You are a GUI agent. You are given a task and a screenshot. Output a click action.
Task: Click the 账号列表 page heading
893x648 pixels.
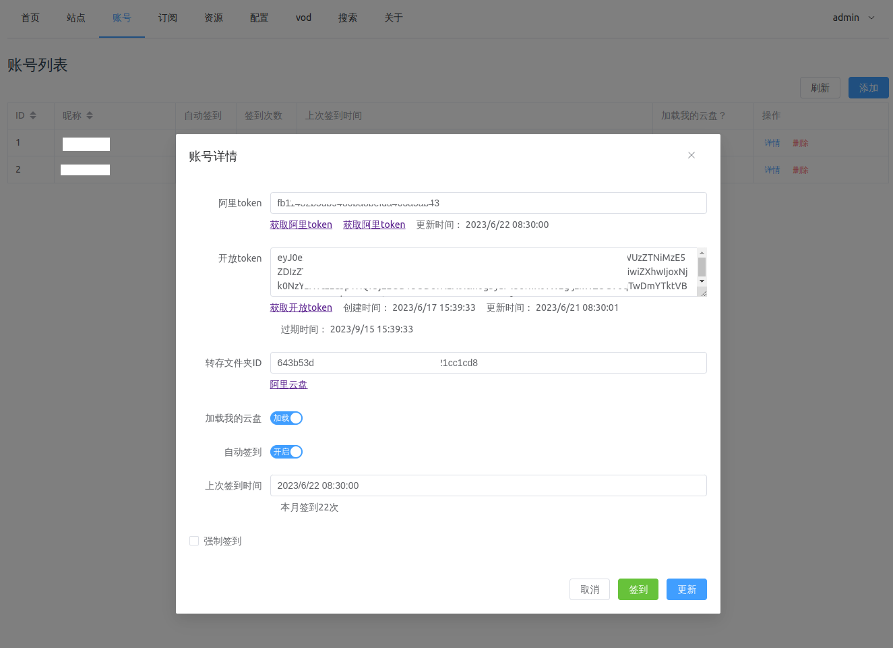click(x=38, y=65)
